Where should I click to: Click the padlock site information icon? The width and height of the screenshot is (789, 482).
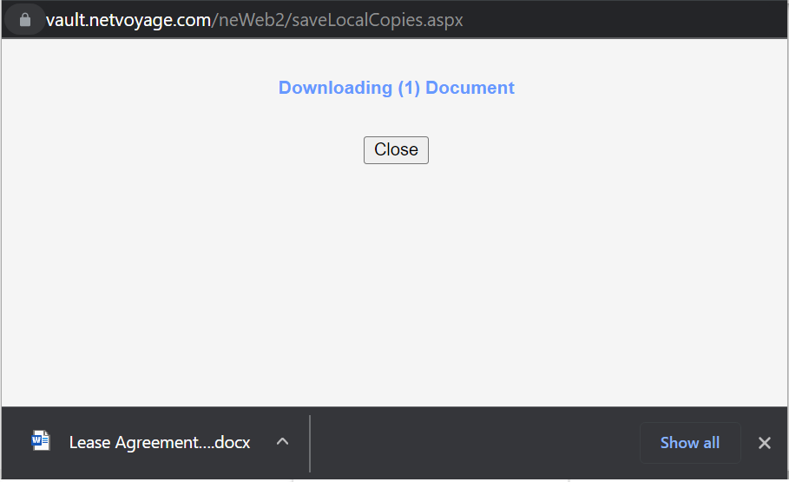coord(24,20)
